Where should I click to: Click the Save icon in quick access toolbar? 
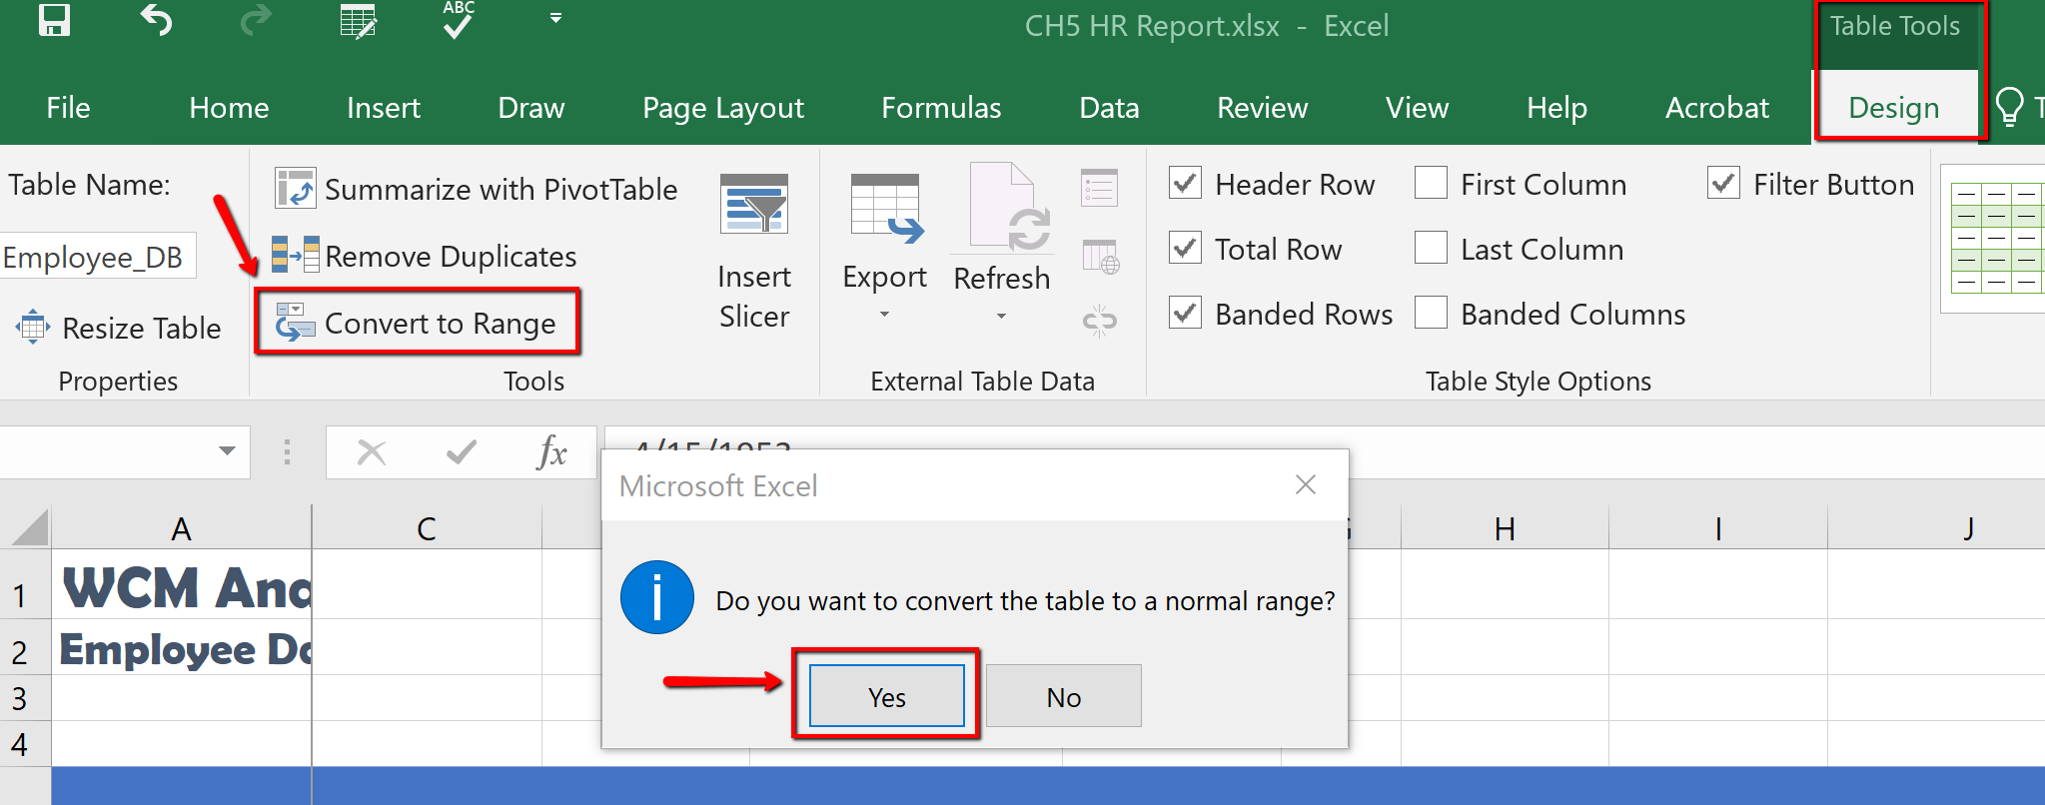tap(54, 19)
